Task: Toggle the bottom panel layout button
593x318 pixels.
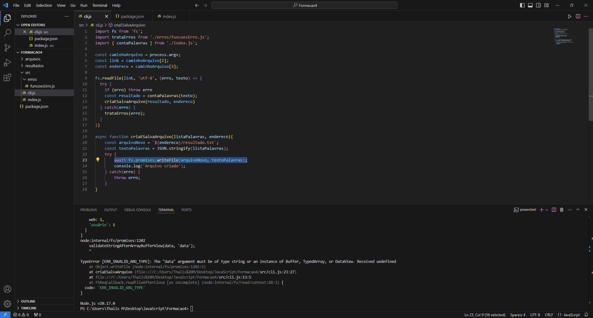Action: click(x=530, y=5)
